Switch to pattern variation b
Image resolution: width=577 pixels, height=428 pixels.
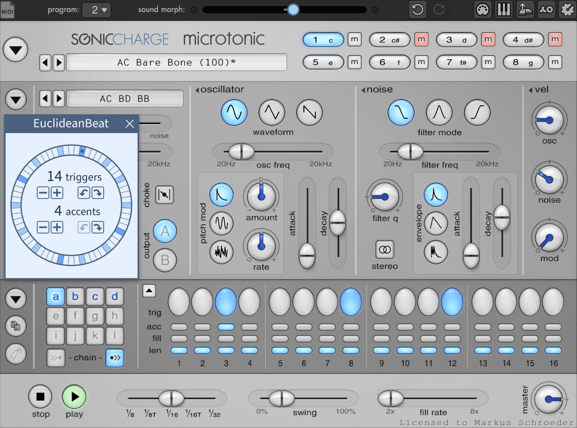click(x=75, y=296)
